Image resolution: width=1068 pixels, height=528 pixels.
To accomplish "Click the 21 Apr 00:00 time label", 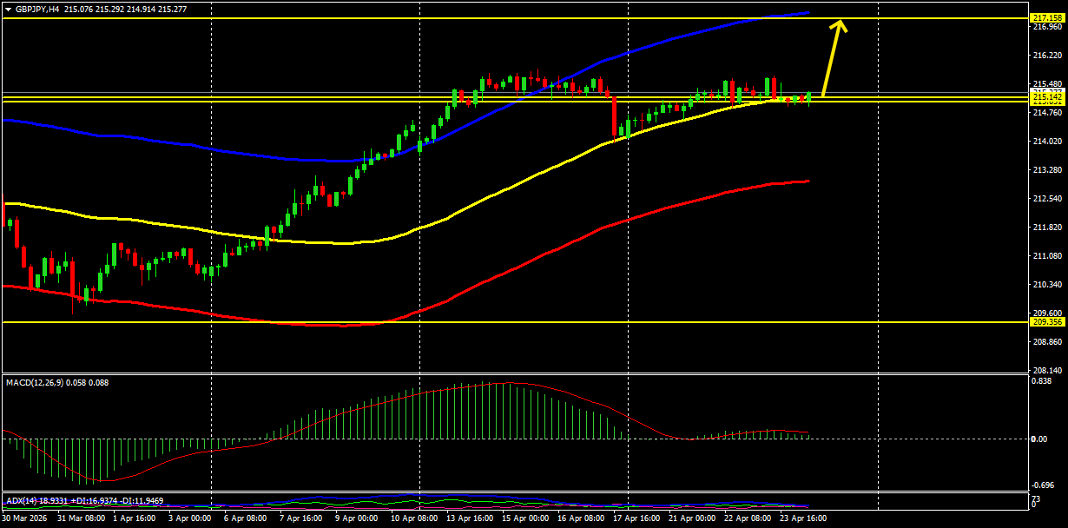I will [693, 518].
